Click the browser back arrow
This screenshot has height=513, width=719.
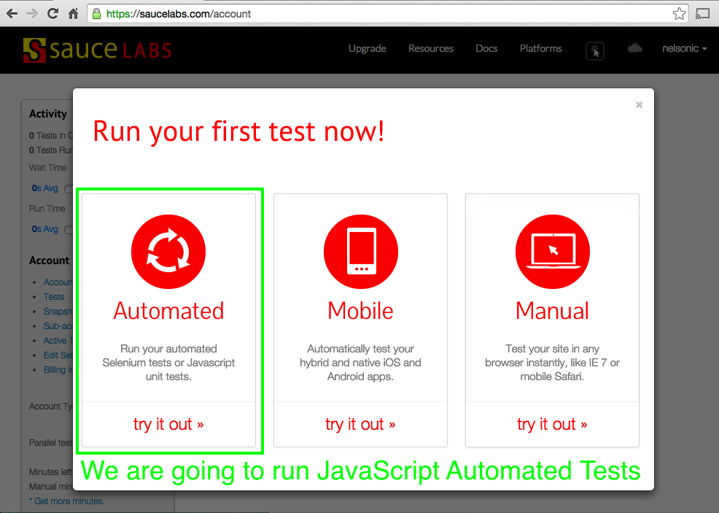[12, 14]
